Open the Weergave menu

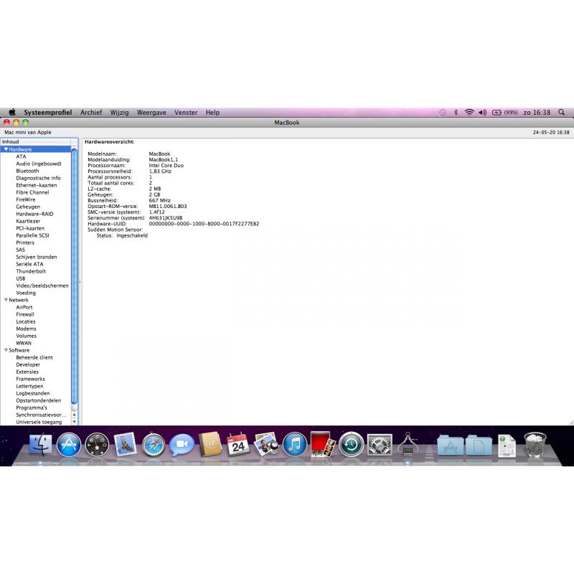tap(151, 113)
